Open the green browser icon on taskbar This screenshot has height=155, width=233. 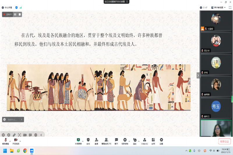[18, 151]
